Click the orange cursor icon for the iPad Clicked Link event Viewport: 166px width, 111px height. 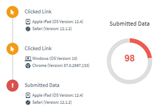coord(12,12)
